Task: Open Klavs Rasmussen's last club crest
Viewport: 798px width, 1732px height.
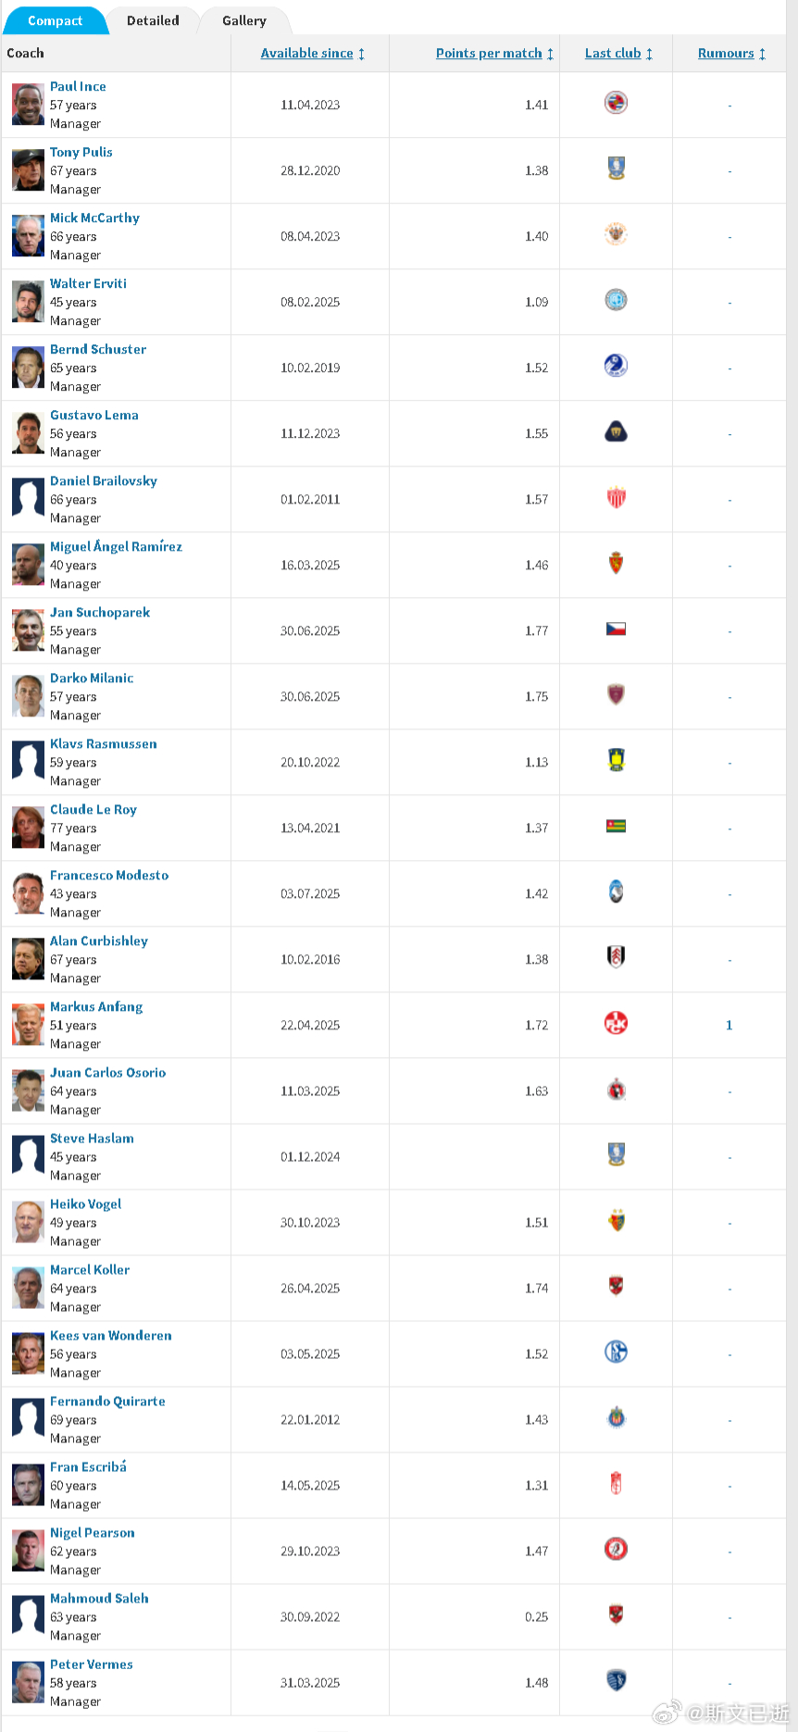Action: (x=616, y=760)
